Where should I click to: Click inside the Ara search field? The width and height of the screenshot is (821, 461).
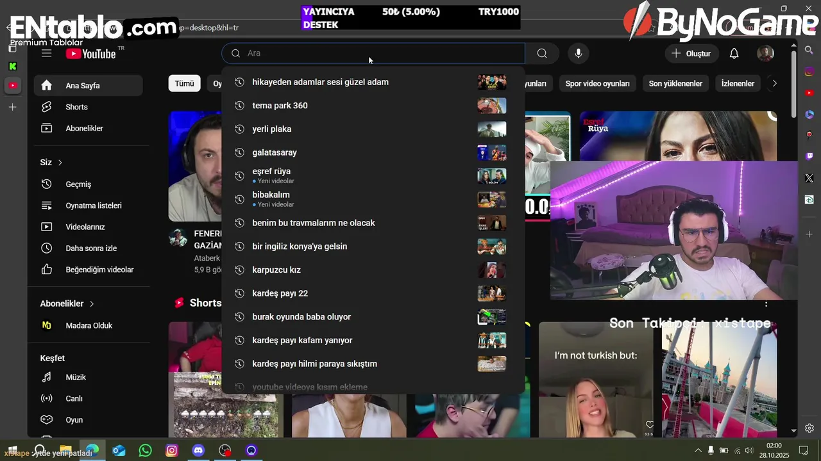coord(373,53)
